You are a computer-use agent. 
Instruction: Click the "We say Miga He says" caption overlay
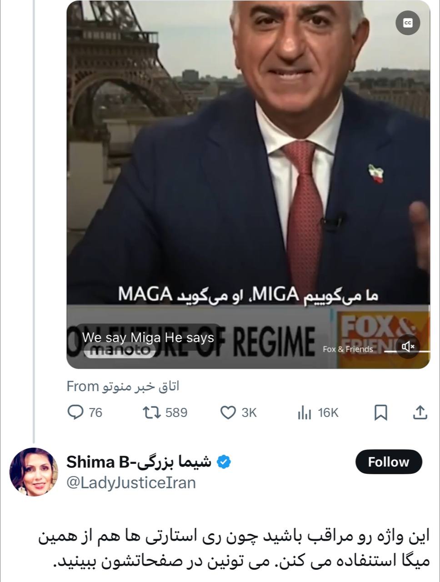[148, 338]
